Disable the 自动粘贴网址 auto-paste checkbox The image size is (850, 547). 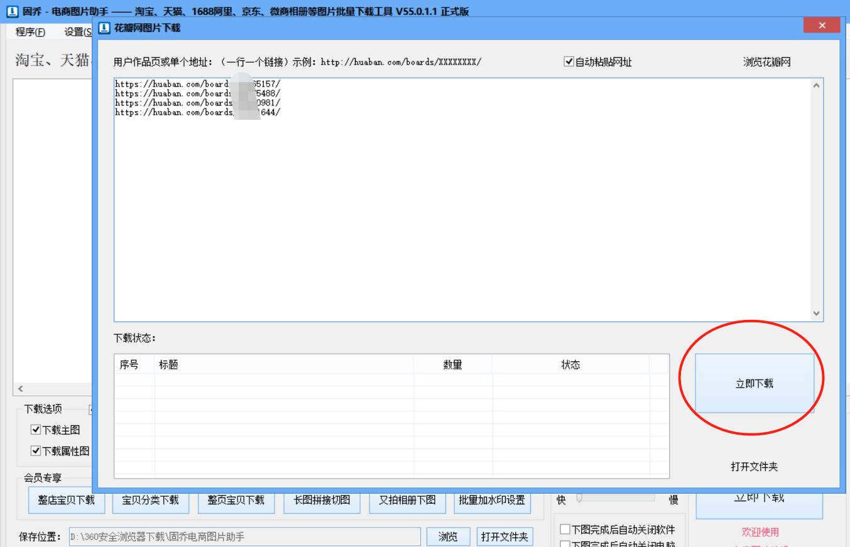(567, 61)
